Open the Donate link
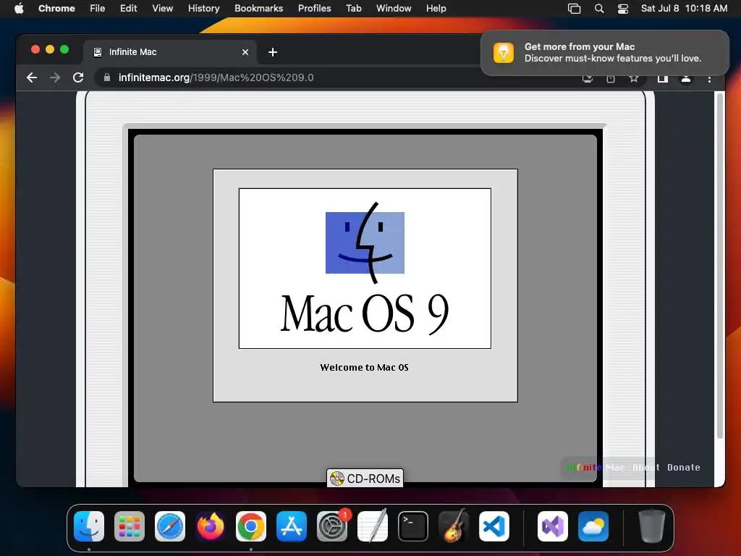Image resolution: width=741 pixels, height=556 pixels. point(683,467)
